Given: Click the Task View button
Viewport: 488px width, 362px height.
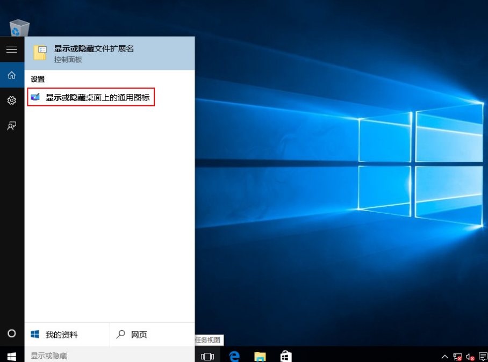Looking at the screenshot, I should click(x=207, y=356).
